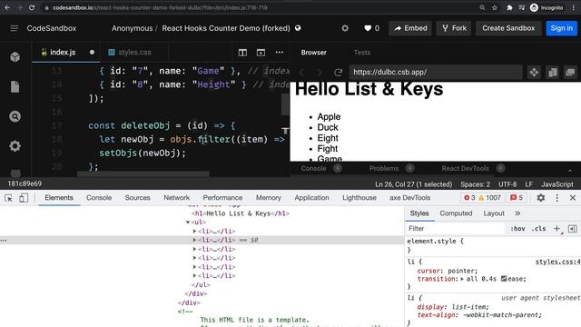Switch to Layout styles tab
Viewport: 581px width, 327px height.
tap(494, 213)
